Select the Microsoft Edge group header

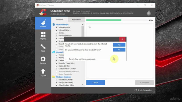pos(62,25)
